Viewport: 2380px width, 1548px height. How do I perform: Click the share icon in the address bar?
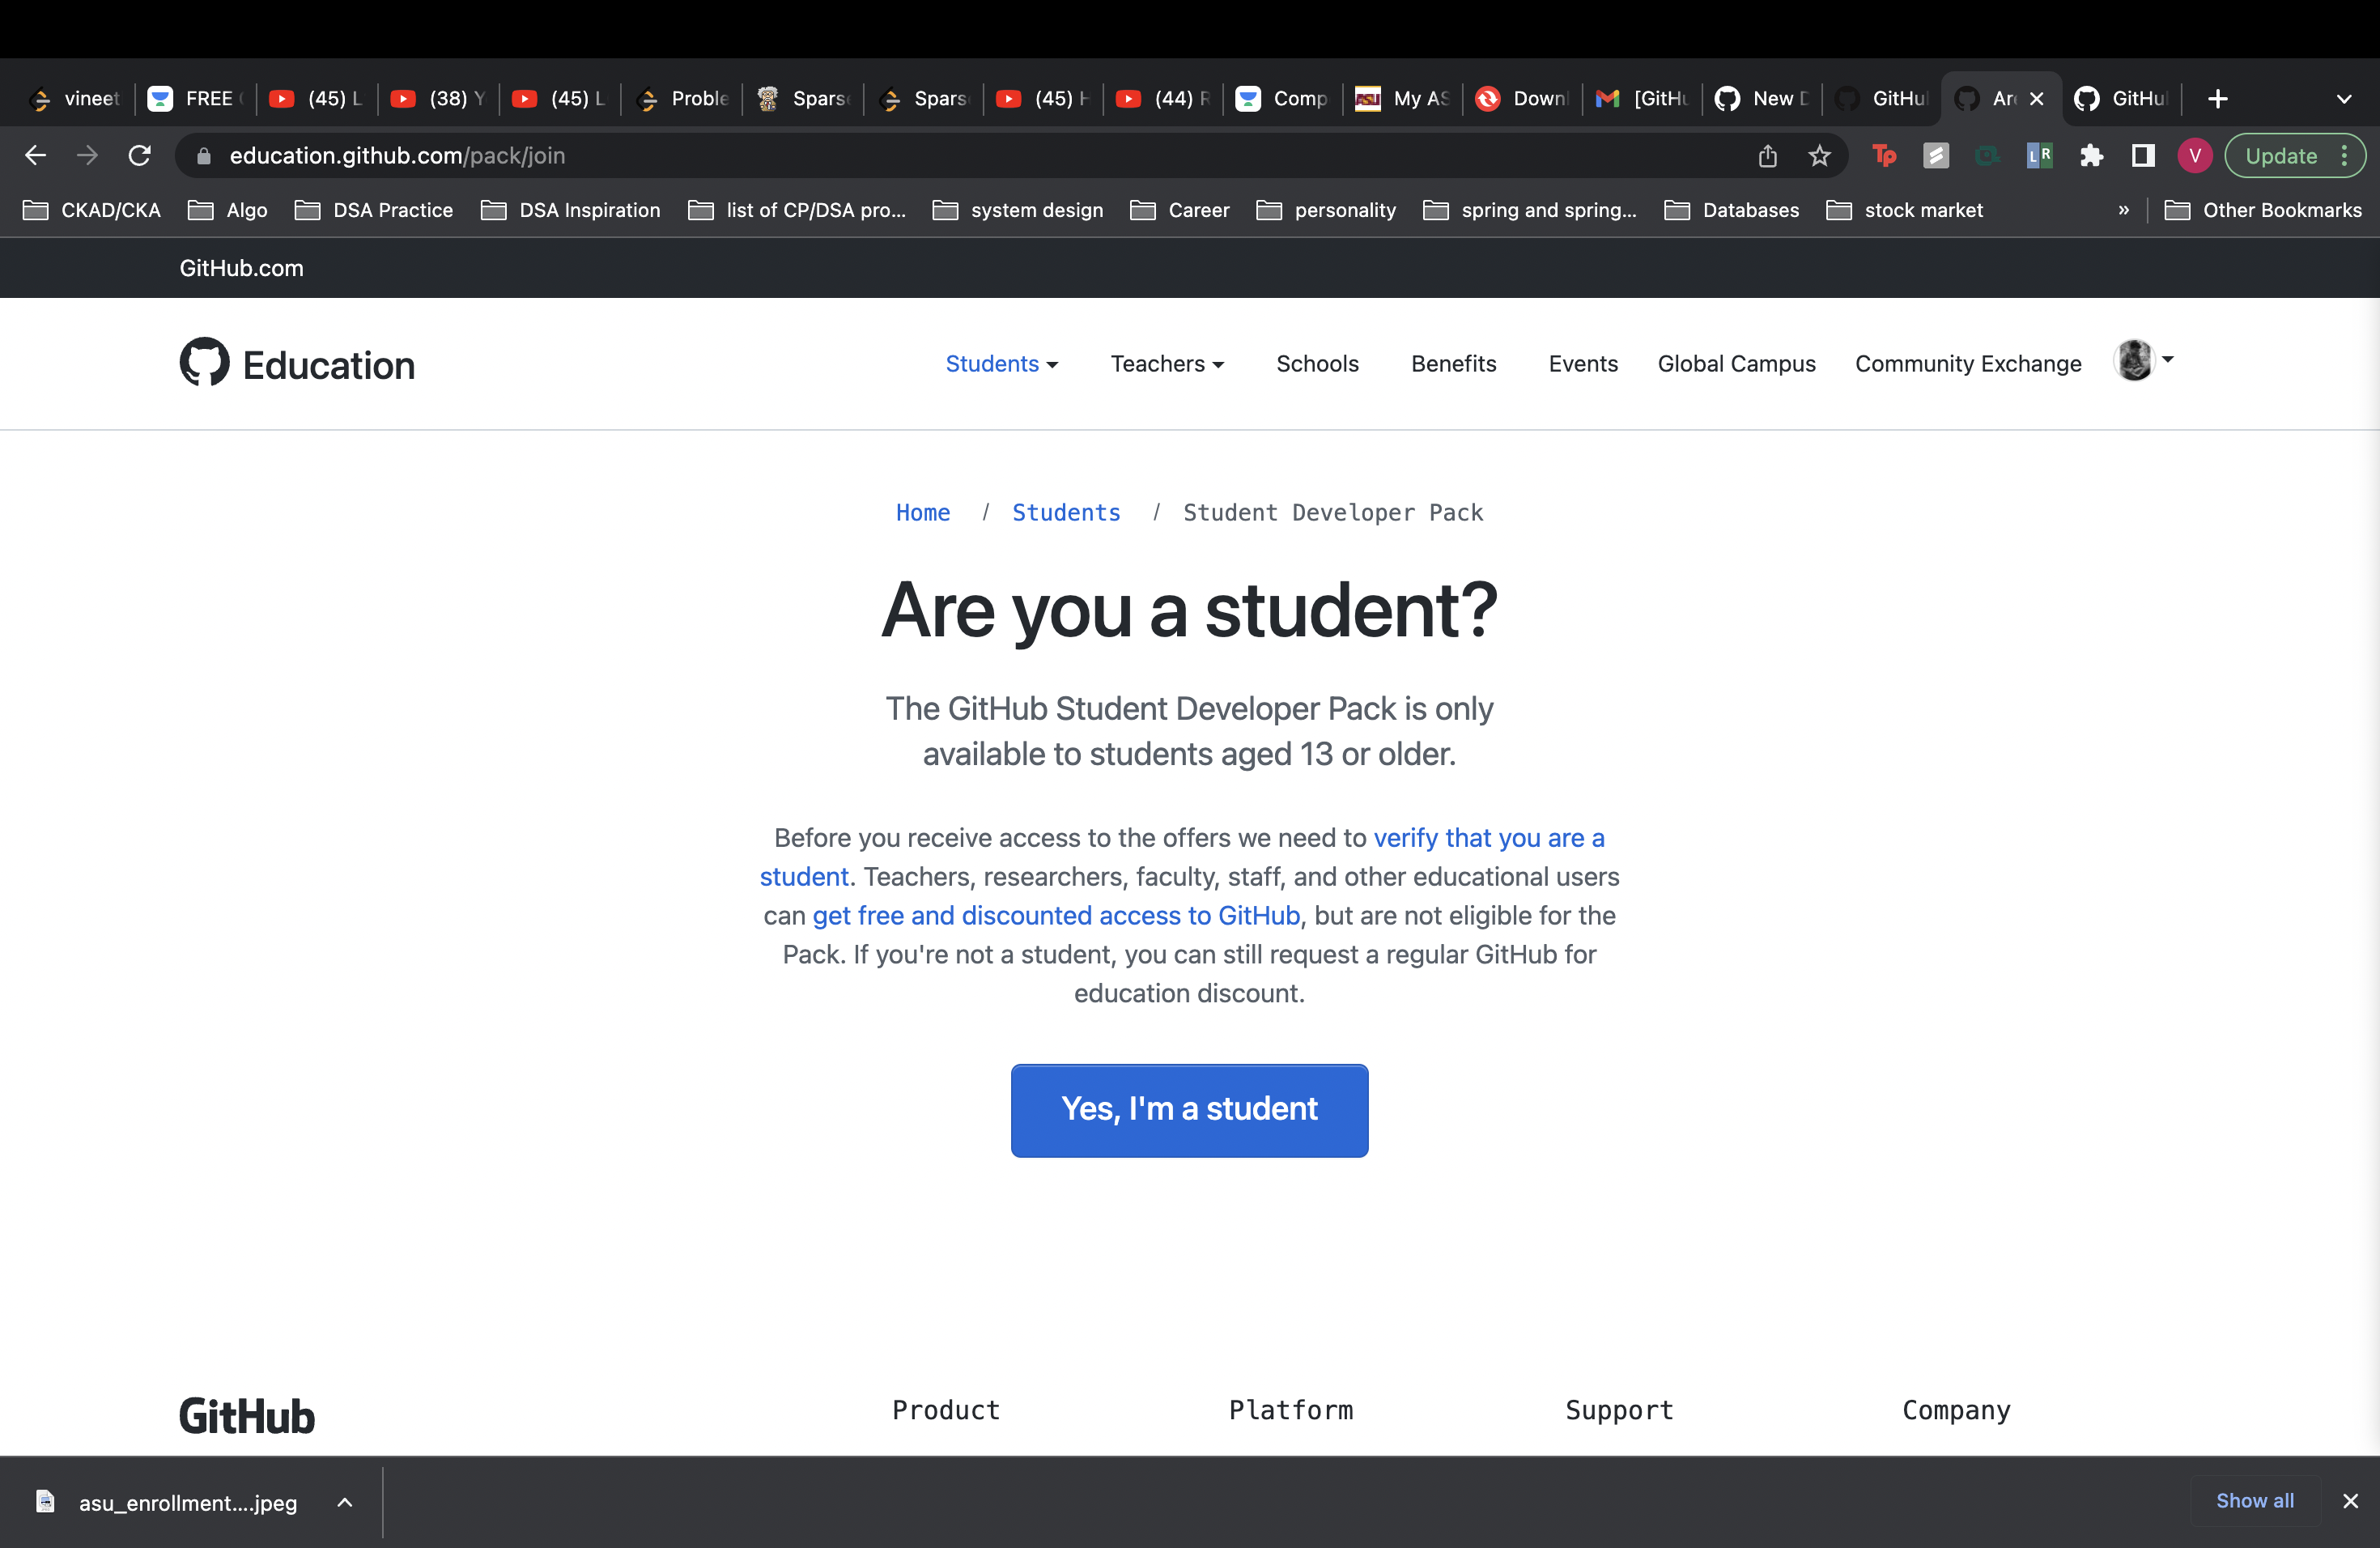coord(1768,156)
